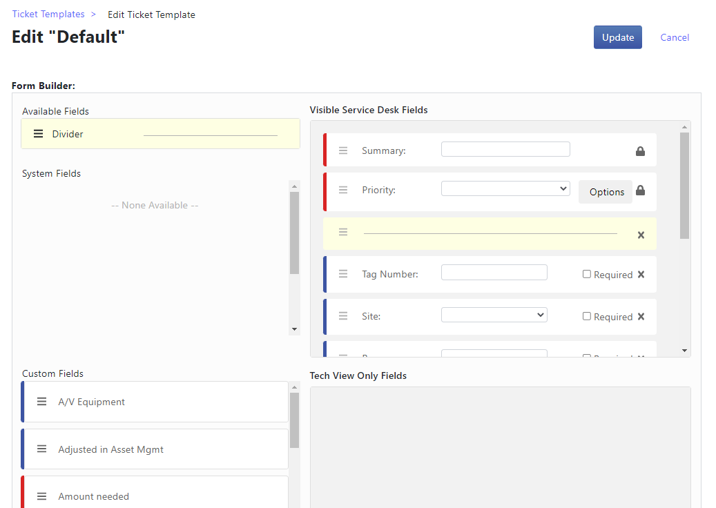Click the Tag Number text input
The width and height of the screenshot is (716, 508).
[x=494, y=273]
